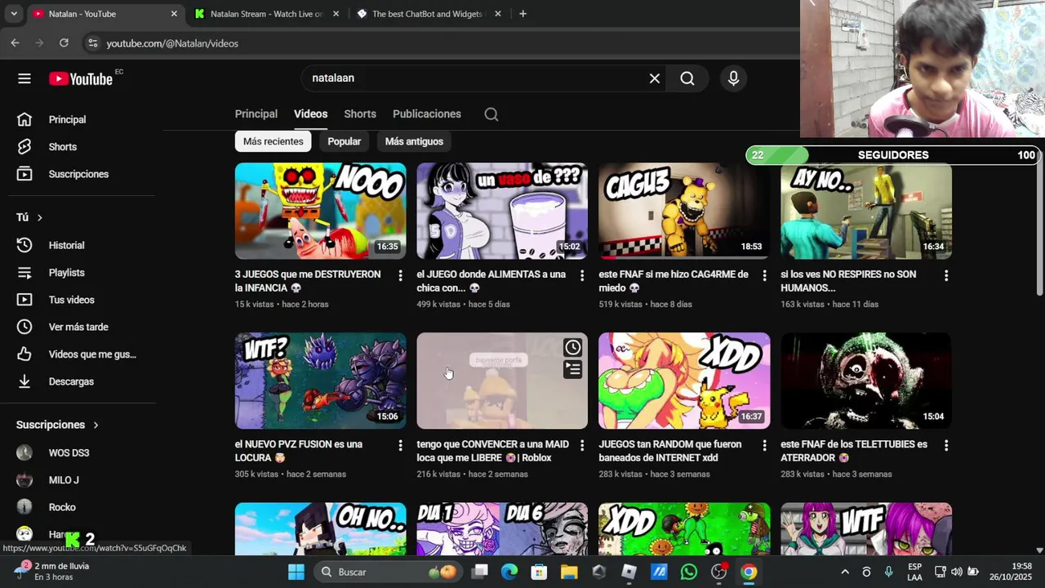
Task: Click the Pikachu XDD video thumbnail
Action: click(684, 381)
